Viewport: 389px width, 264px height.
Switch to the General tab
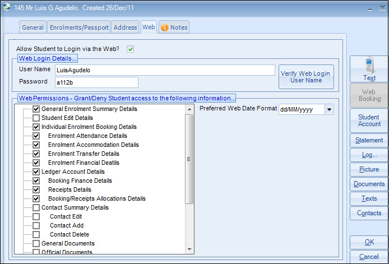pos(33,27)
